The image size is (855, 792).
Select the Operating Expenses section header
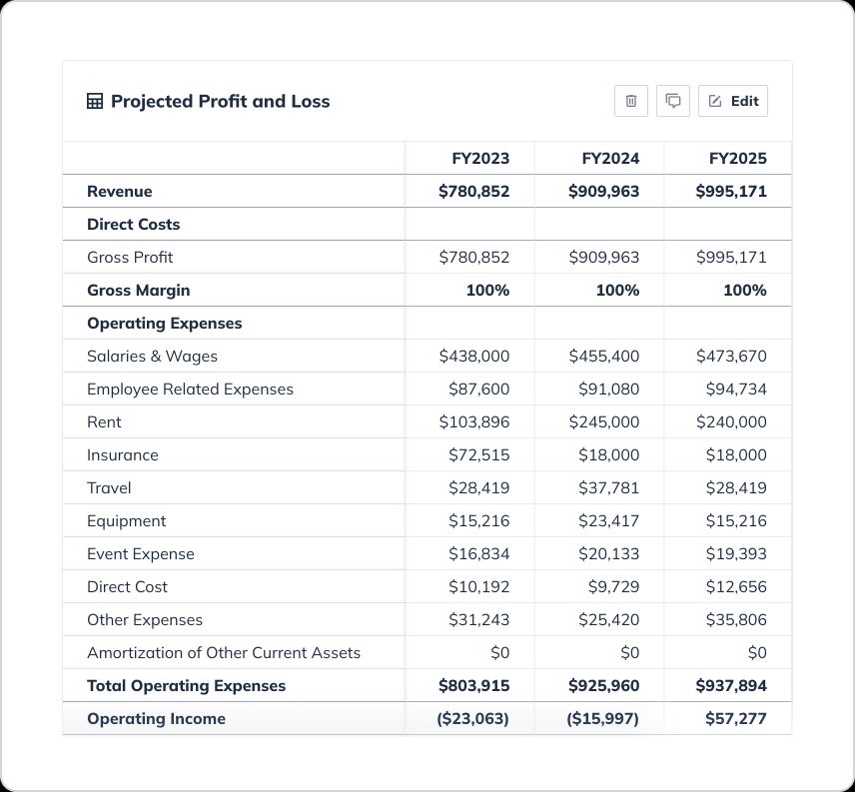164,323
